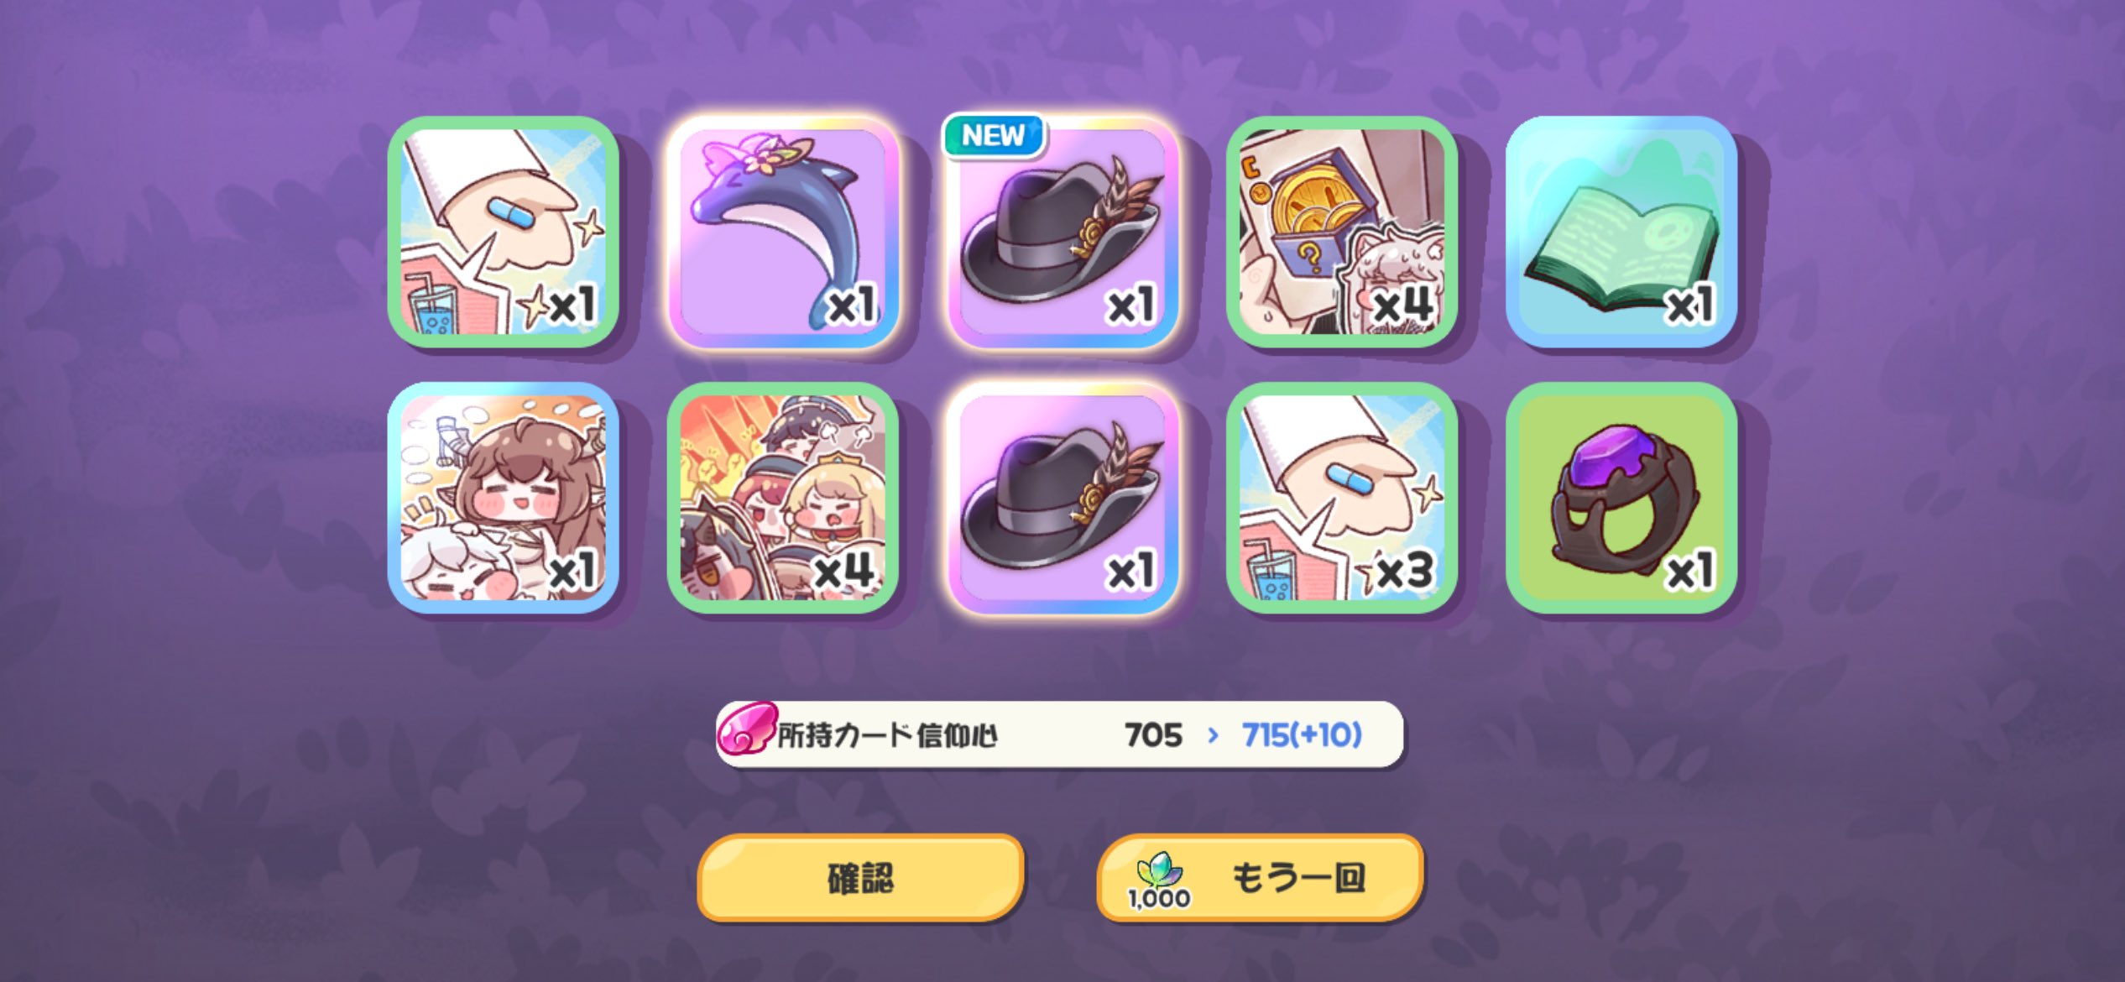Tap the 所持カード信仰心 faith points bar
Viewport: 2125px width, 982px height.
point(1059,734)
